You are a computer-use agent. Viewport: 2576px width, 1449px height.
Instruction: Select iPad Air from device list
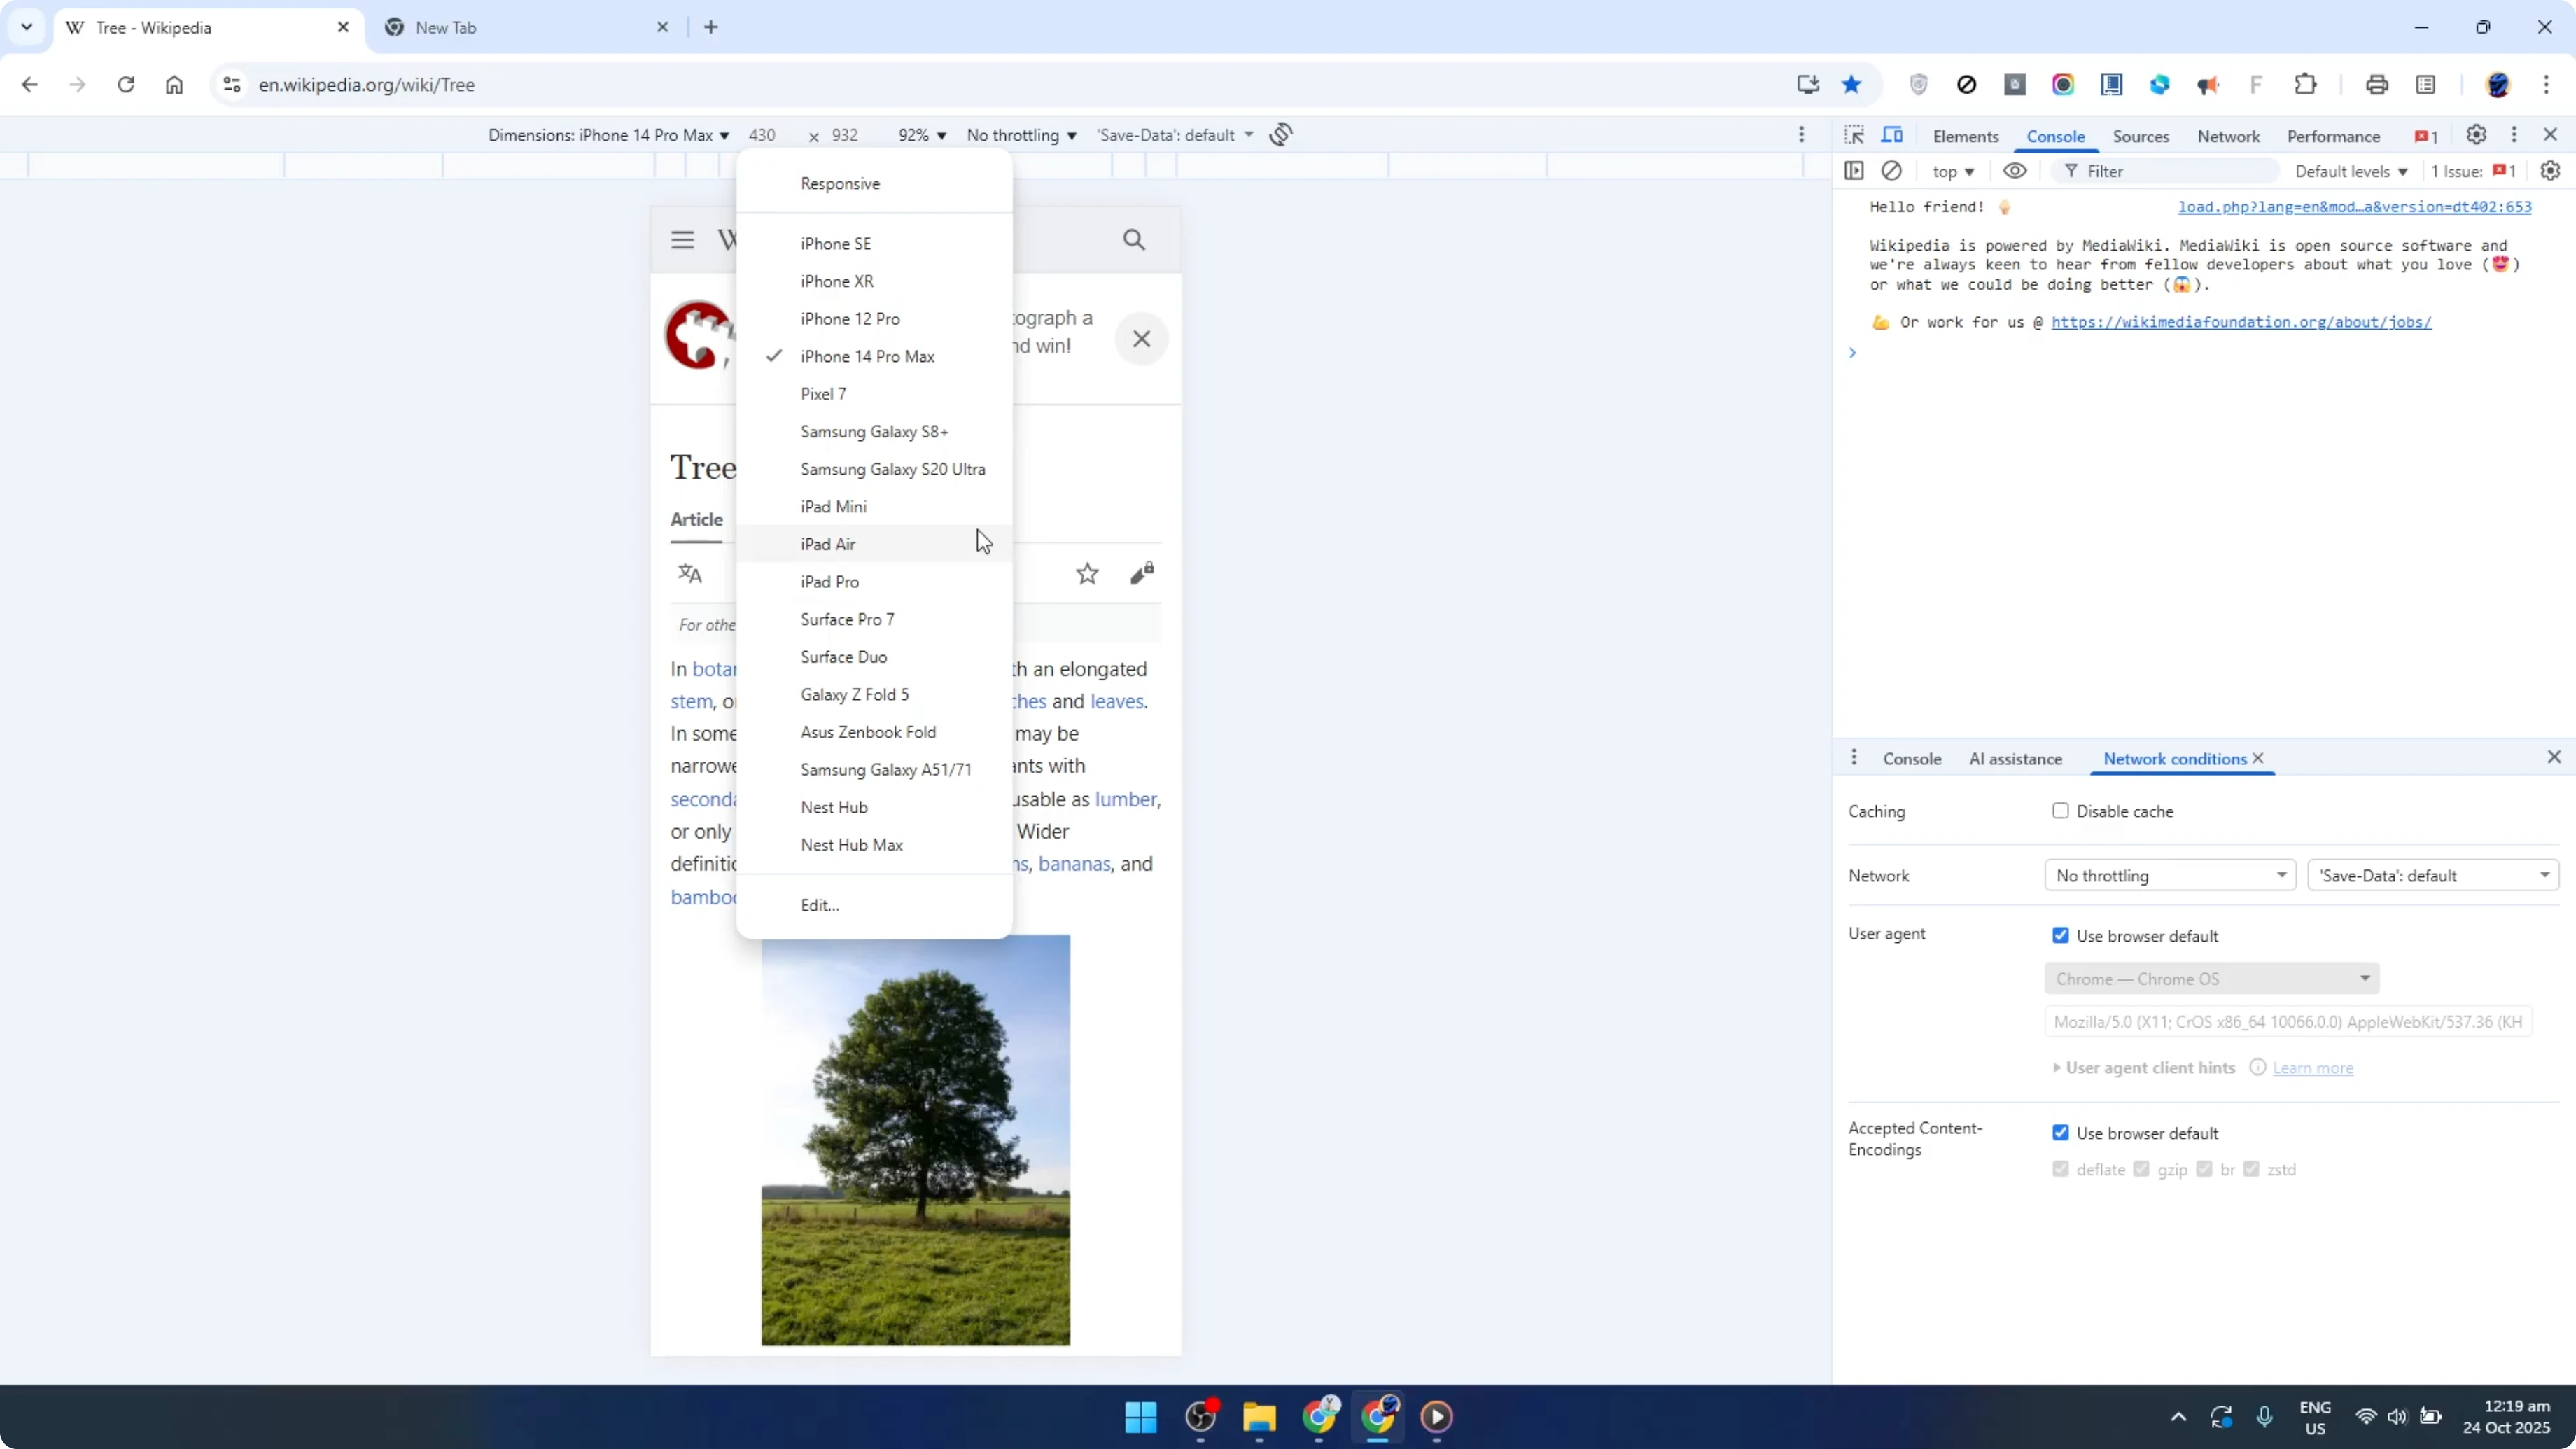click(874, 544)
